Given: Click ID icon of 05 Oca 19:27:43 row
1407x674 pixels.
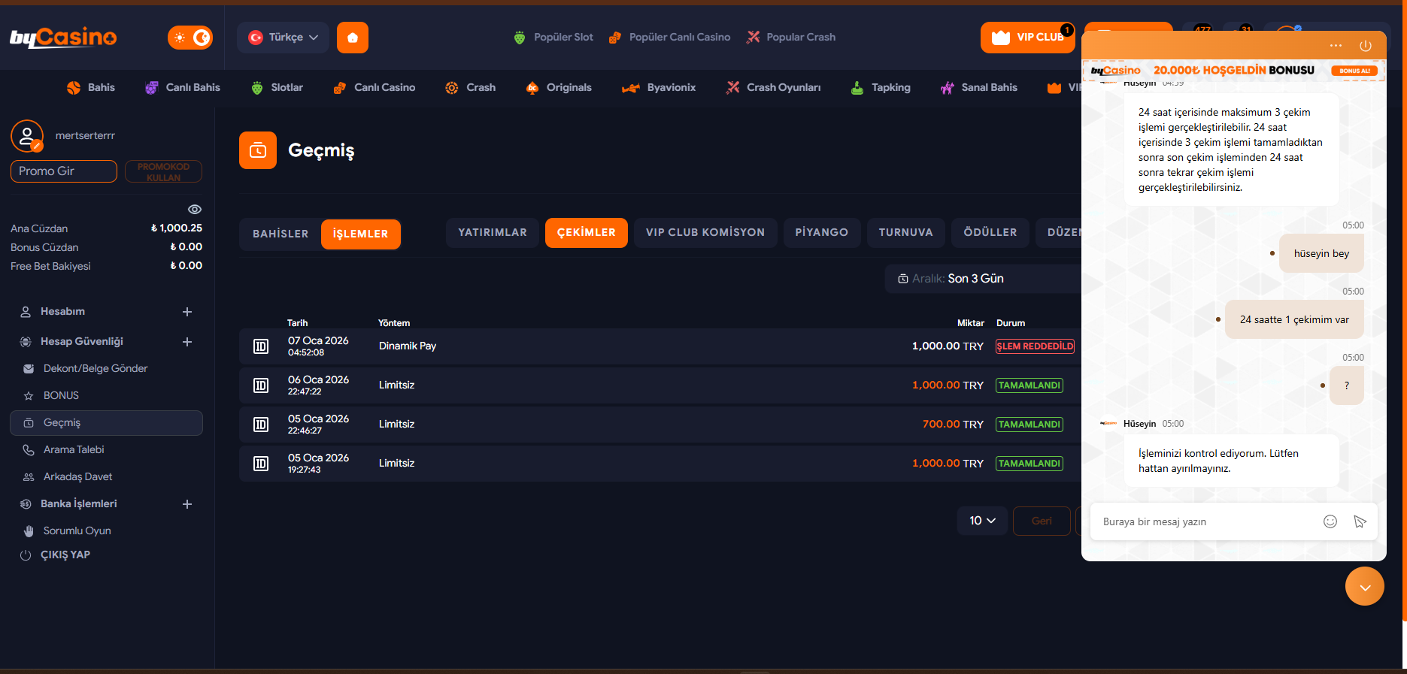Looking at the screenshot, I should (261, 464).
